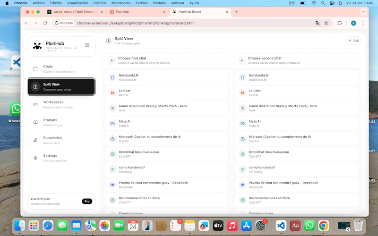
Task: Open a new browser tab
Action: 236,11
